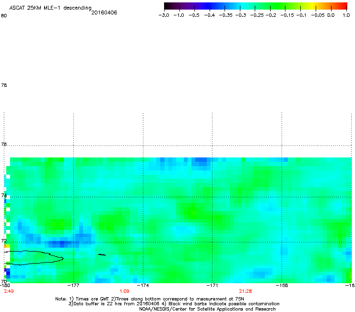
Task: Click the longitude label -168
Action: point(282,286)
